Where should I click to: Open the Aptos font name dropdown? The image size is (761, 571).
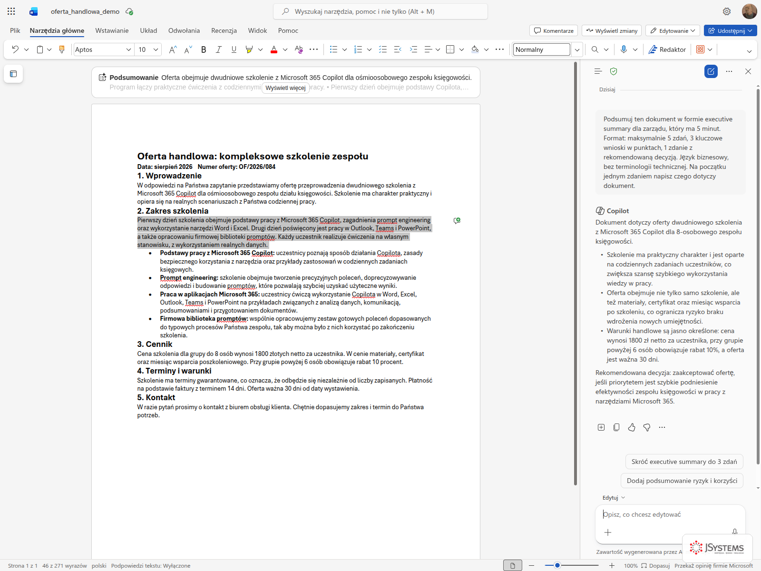click(x=128, y=49)
